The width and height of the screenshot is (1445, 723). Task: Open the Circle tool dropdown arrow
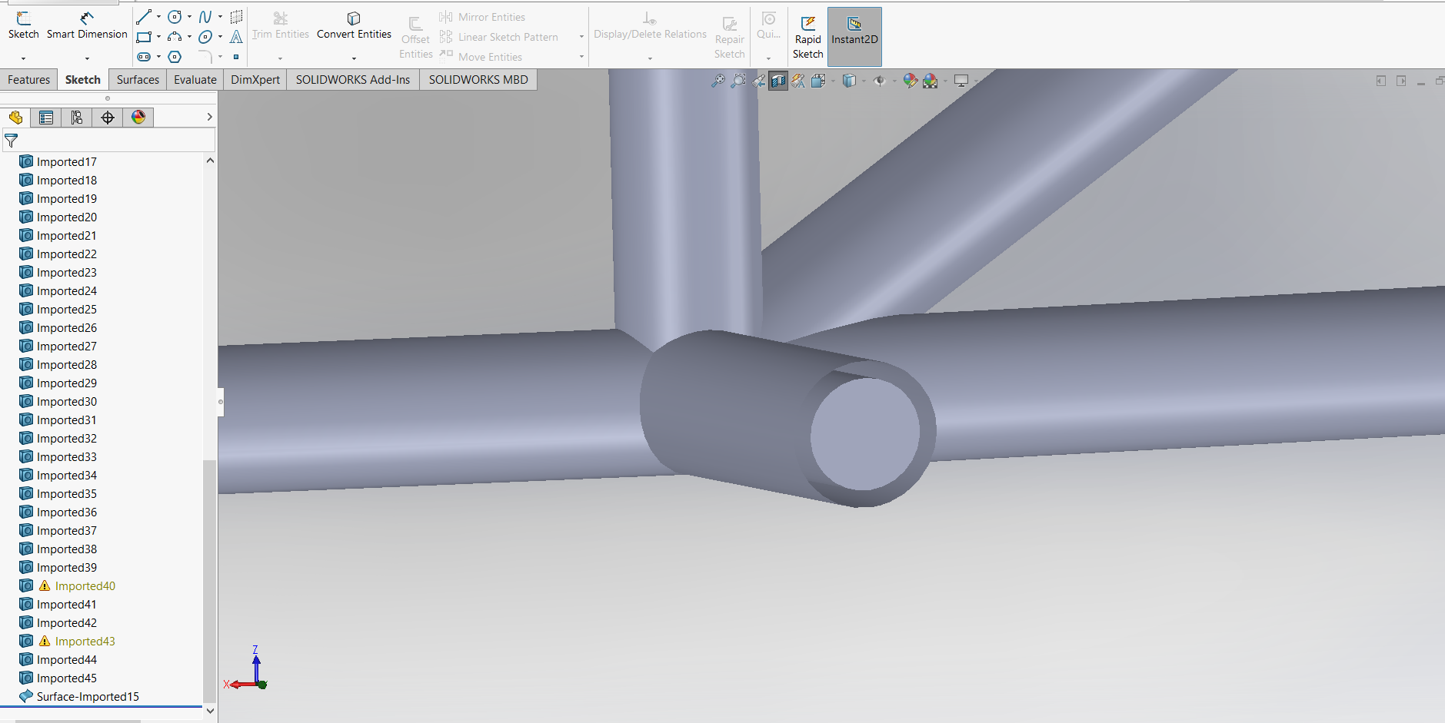(x=189, y=16)
